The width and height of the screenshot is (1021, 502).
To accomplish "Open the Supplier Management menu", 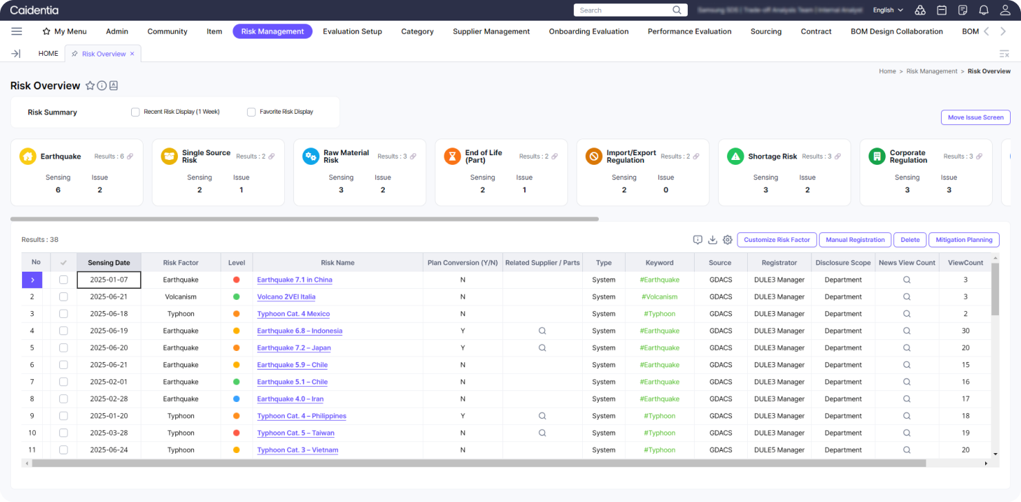I will pos(491,31).
